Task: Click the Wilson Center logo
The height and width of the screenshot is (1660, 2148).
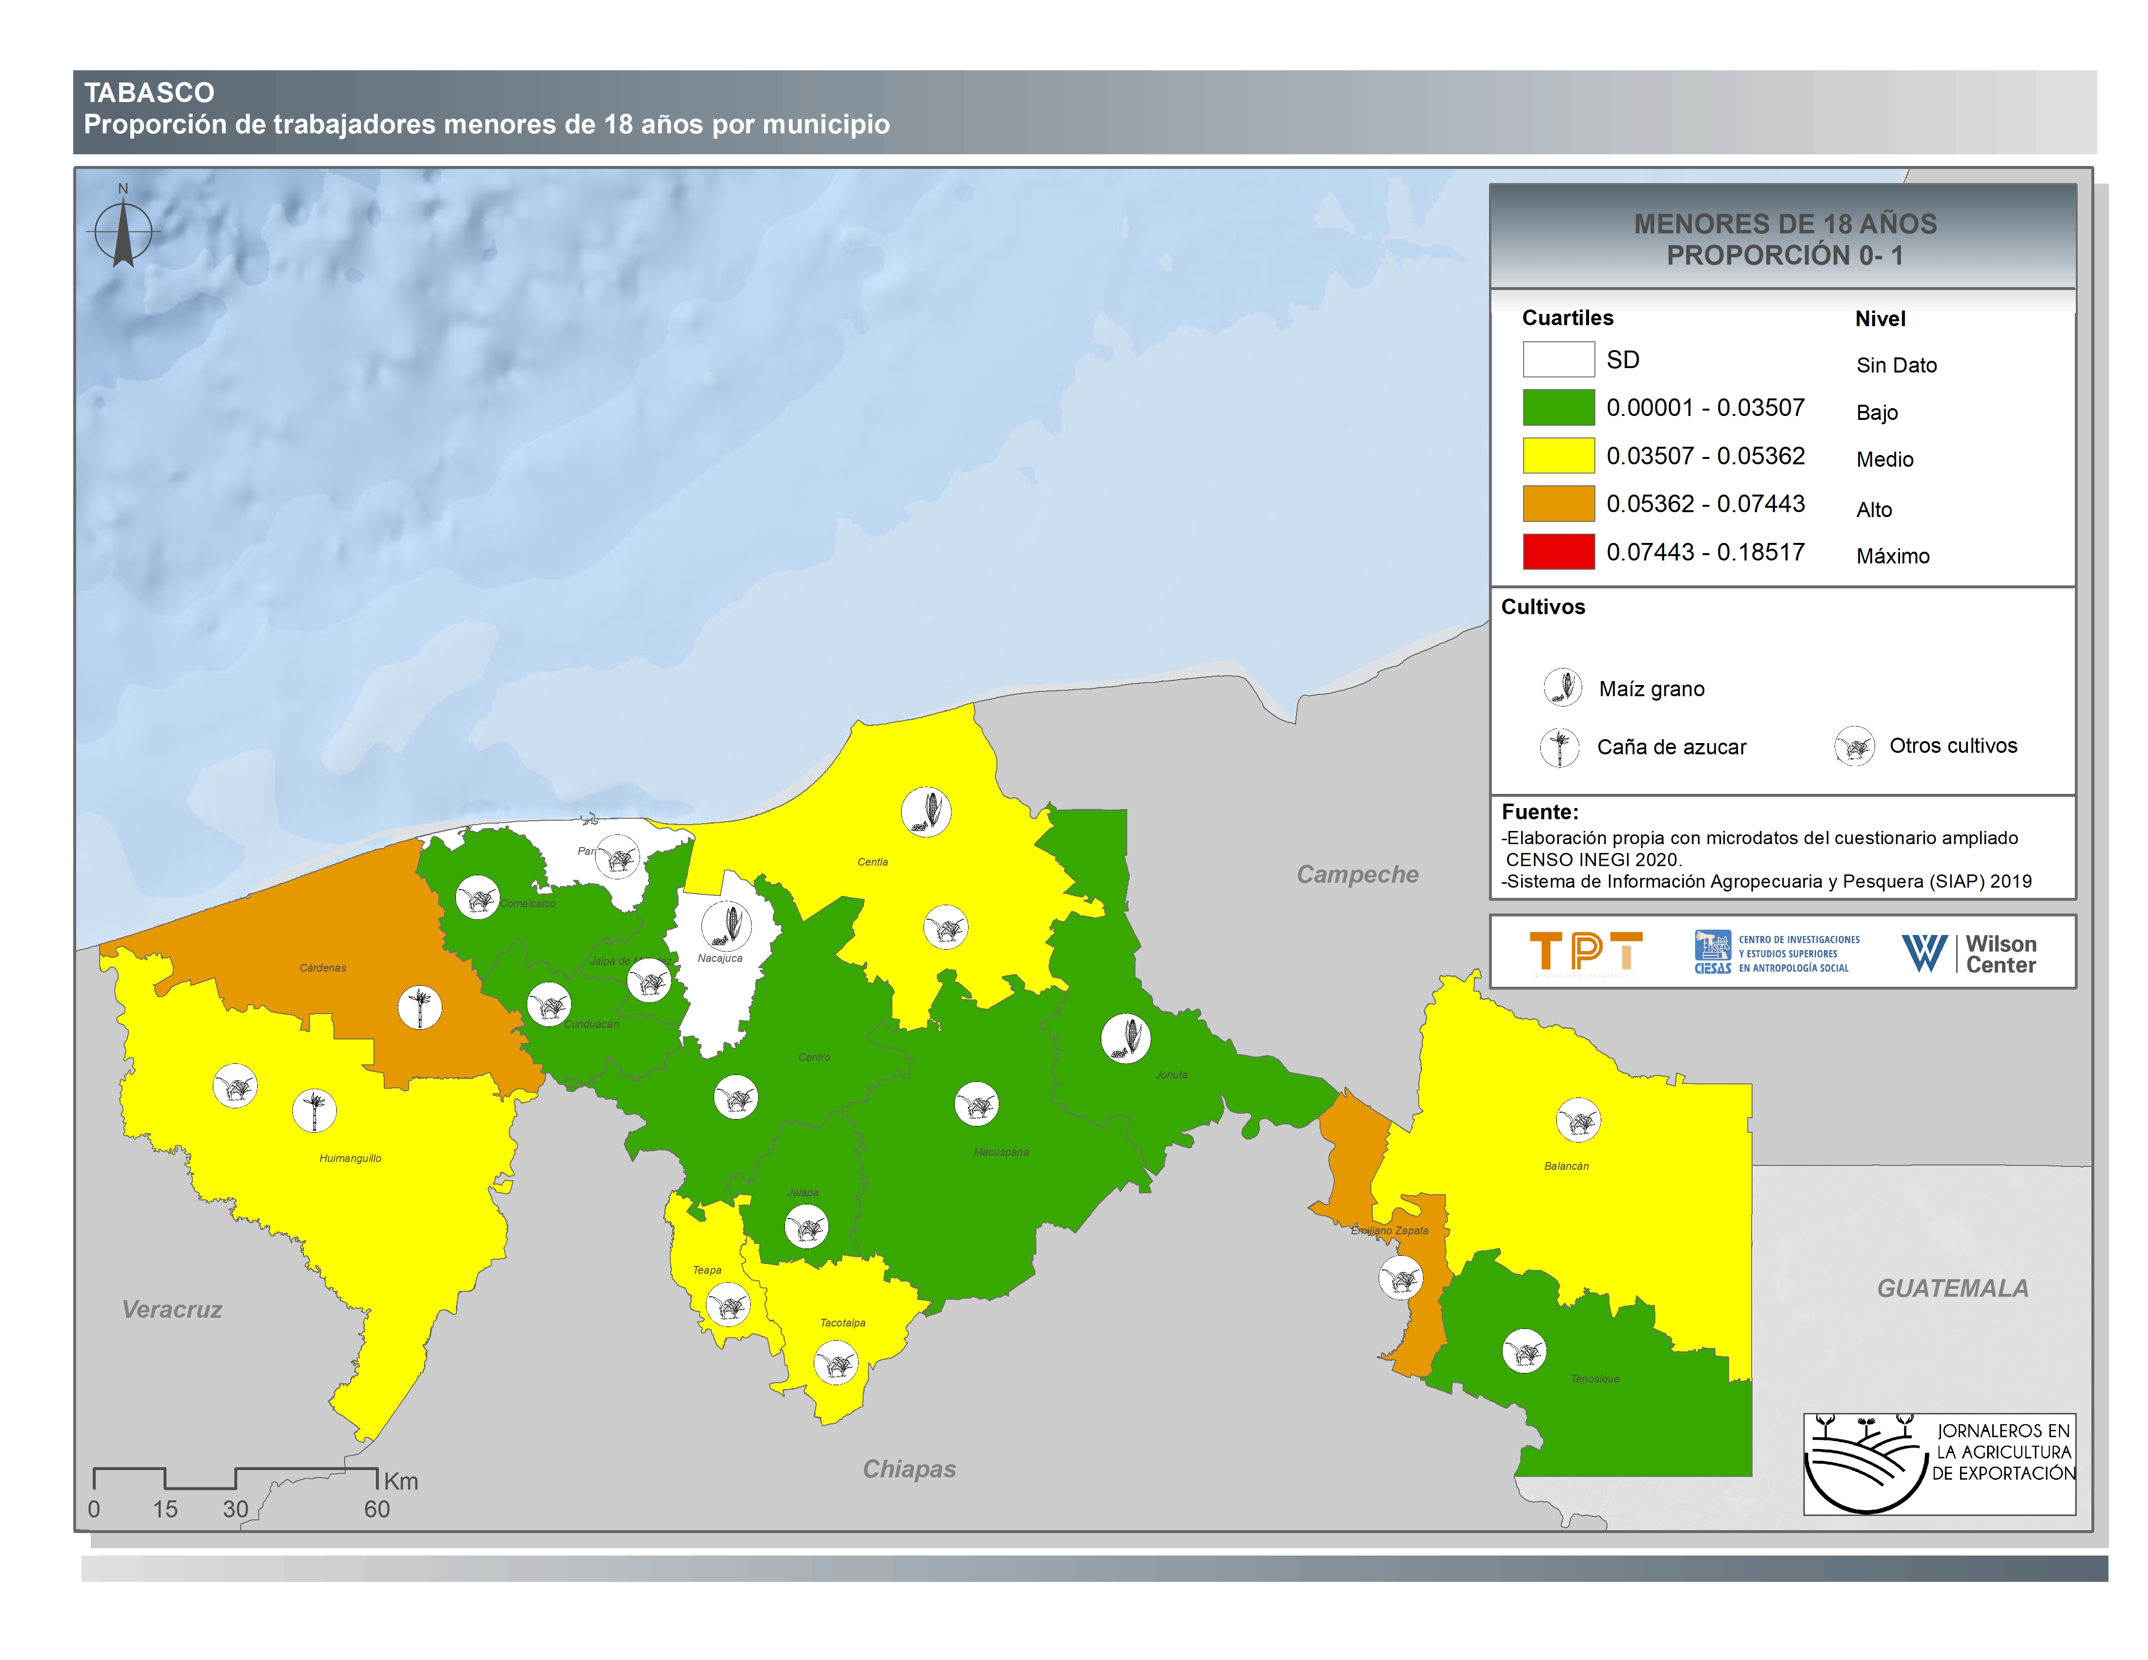Action: 1969,953
